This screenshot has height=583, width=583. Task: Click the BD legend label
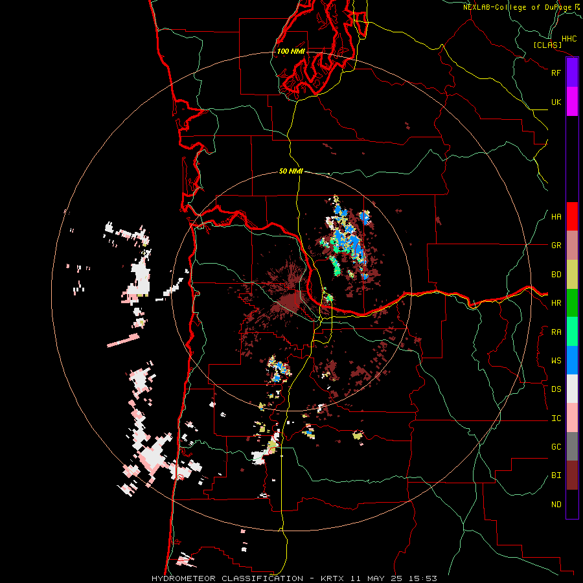(556, 275)
